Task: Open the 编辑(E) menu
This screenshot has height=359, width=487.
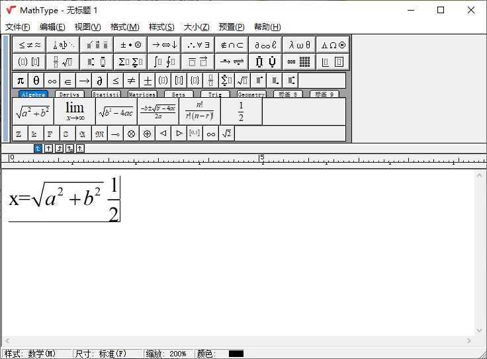Action: 52,27
